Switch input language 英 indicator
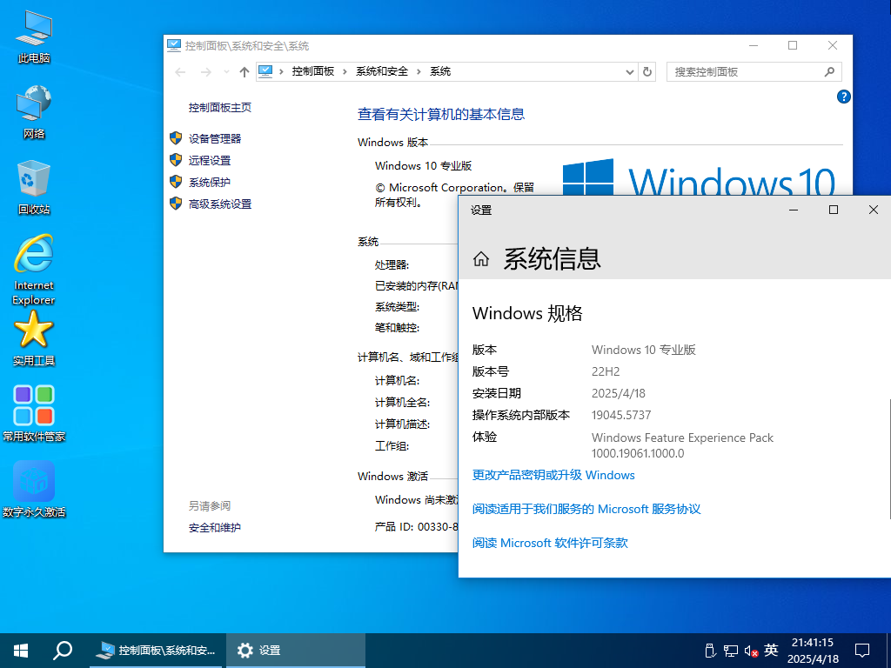The image size is (891, 668). (x=771, y=651)
